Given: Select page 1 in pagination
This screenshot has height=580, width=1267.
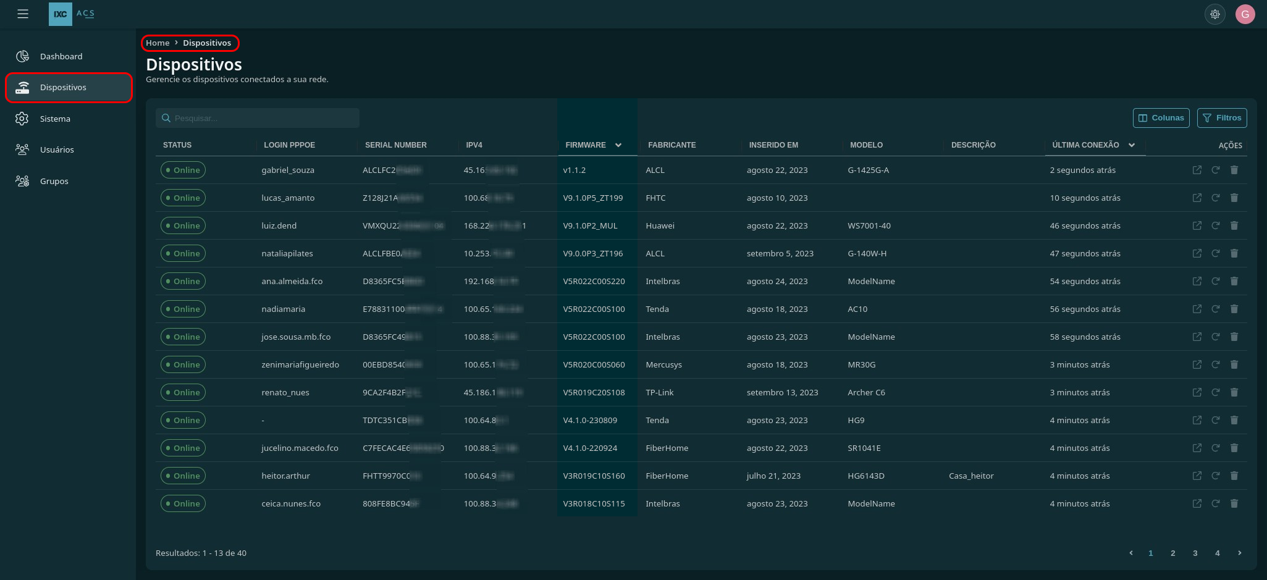Looking at the screenshot, I should pyautogui.click(x=1150, y=553).
